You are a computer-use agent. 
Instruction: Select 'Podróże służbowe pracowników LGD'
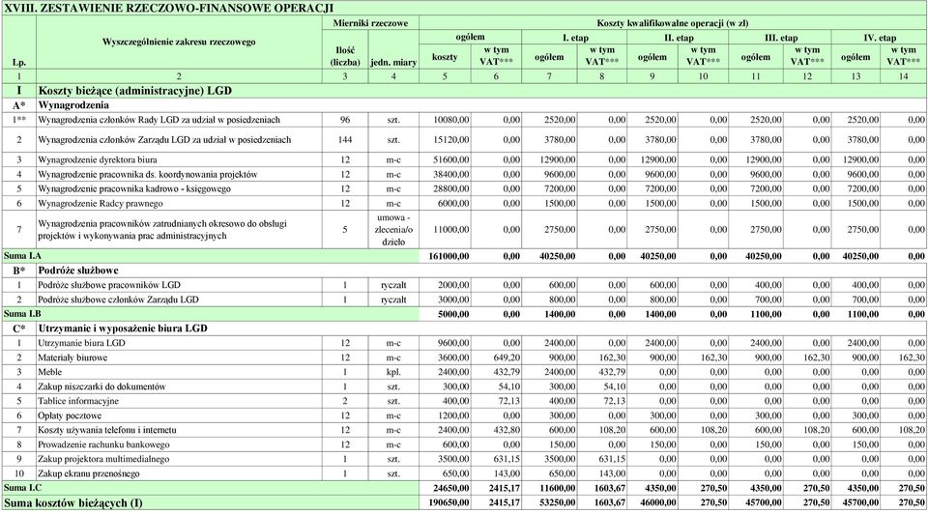tap(109, 284)
